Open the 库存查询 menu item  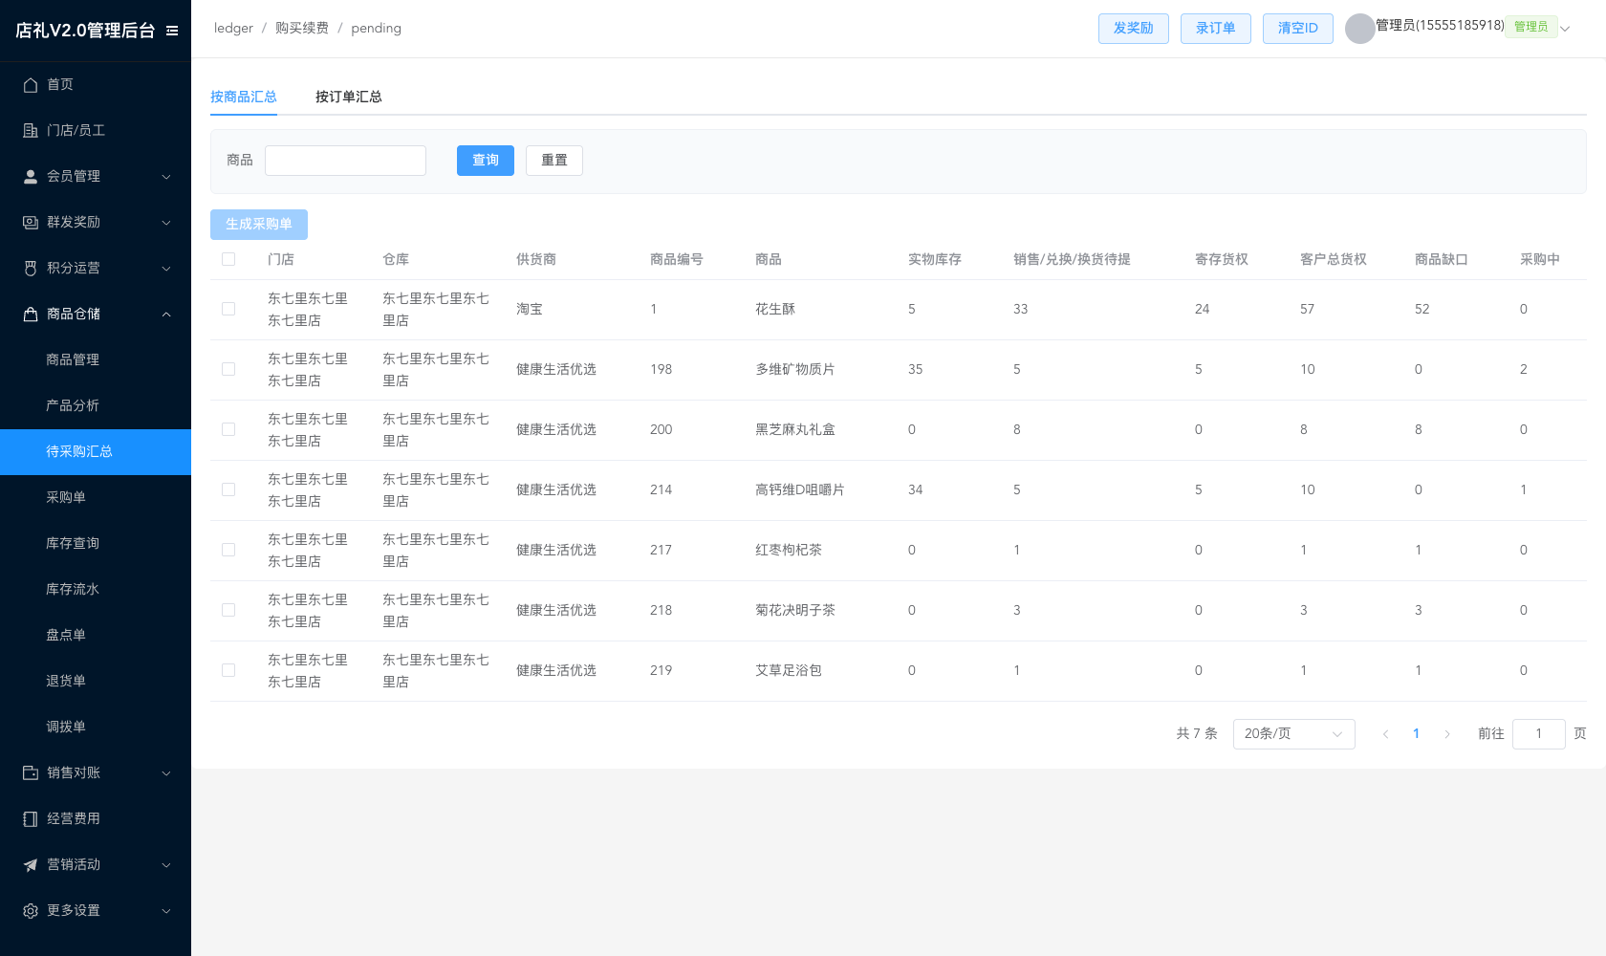(96, 544)
